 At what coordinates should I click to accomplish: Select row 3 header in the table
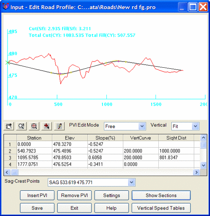tap(10, 158)
